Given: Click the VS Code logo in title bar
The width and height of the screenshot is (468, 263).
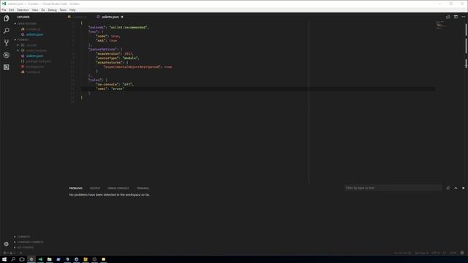Looking at the screenshot, I should click(4, 4).
